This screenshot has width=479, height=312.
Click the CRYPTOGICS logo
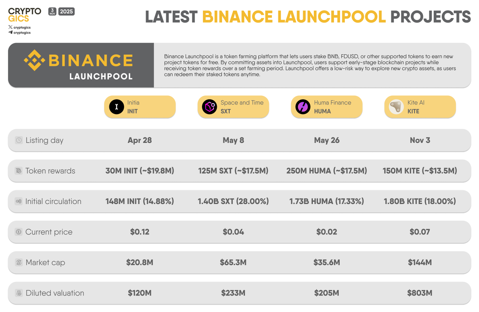(x=24, y=15)
